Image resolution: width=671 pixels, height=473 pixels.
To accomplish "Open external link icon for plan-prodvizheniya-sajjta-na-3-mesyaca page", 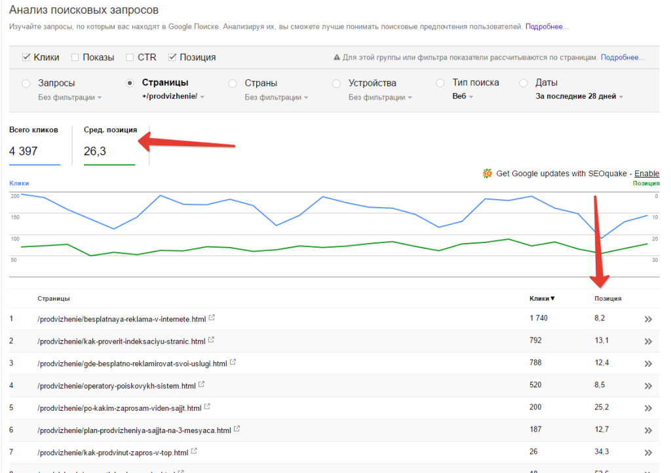I will [237, 429].
